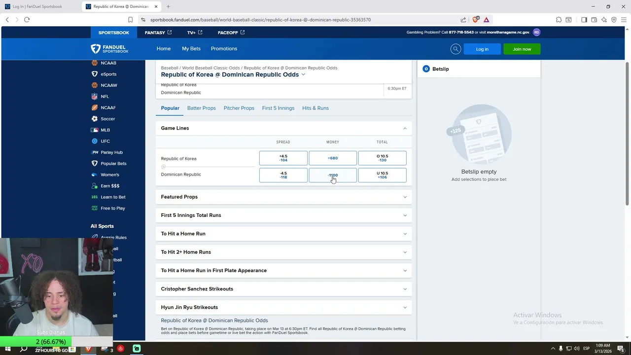The height and width of the screenshot is (355, 631).
Task: Switch to the First 5 Innings tab
Action: click(278, 108)
